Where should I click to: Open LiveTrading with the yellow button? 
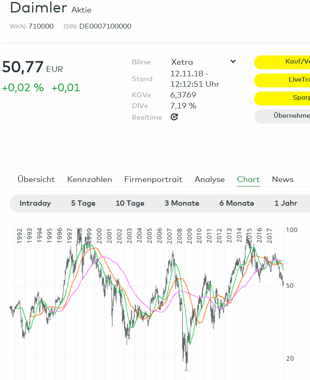point(289,80)
